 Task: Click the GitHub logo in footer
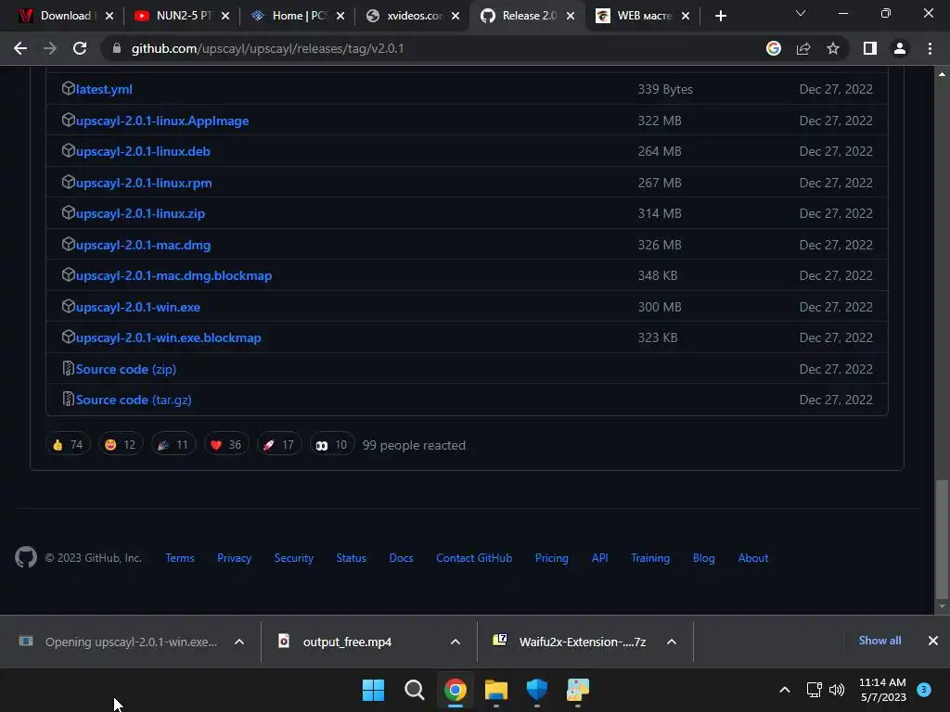26,557
